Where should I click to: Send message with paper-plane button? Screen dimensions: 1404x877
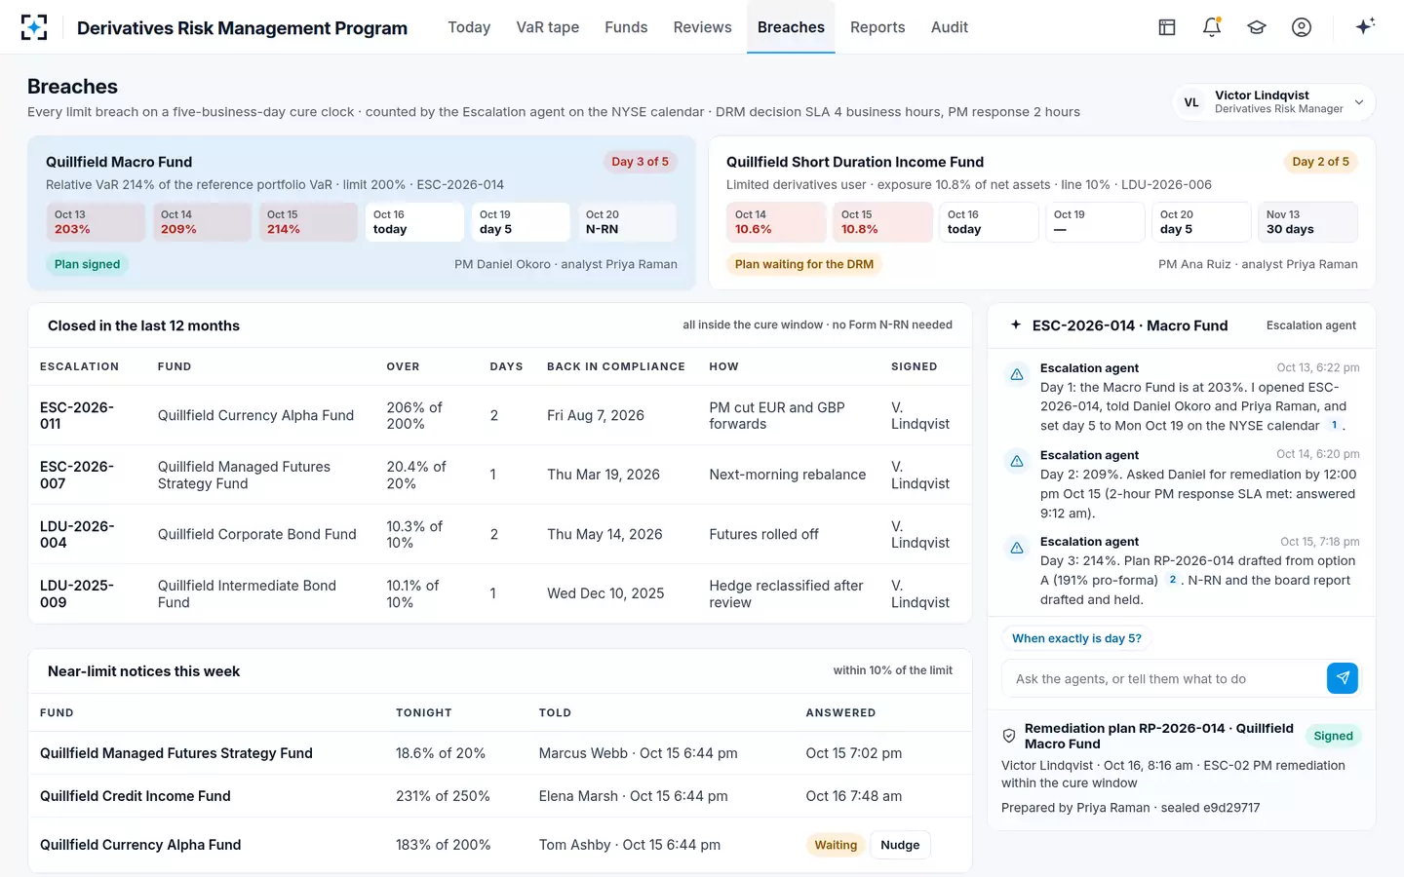point(1343,678)
